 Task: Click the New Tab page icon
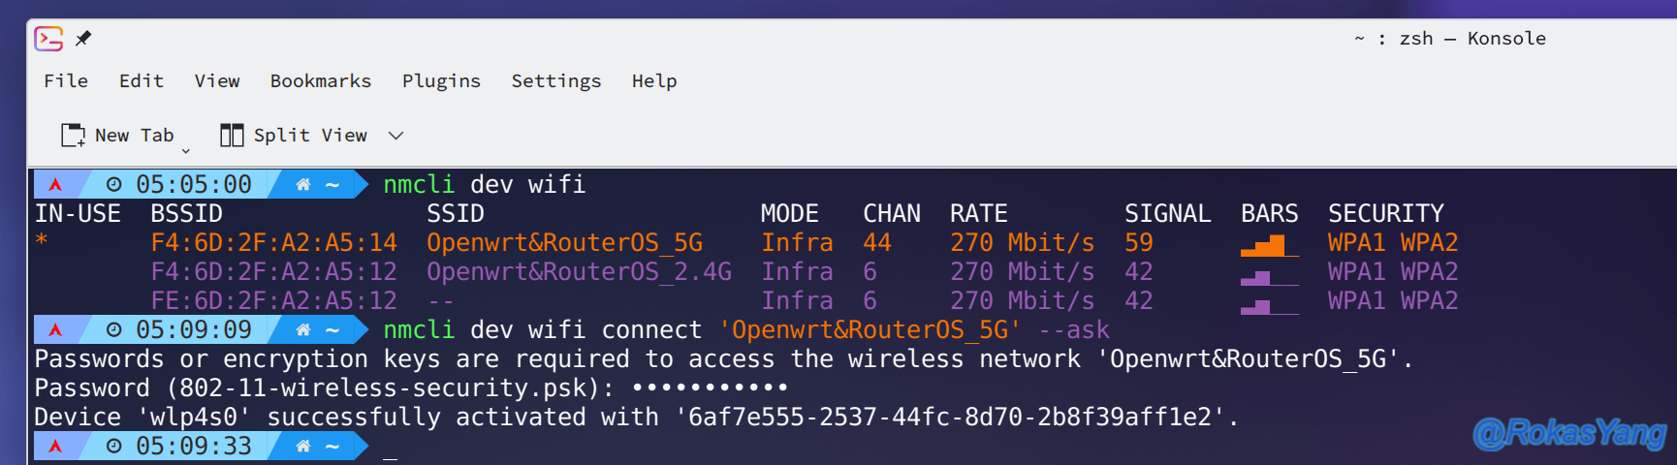coord(73,136)
